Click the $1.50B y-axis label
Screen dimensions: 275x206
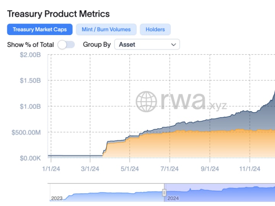tap(30, 80)
